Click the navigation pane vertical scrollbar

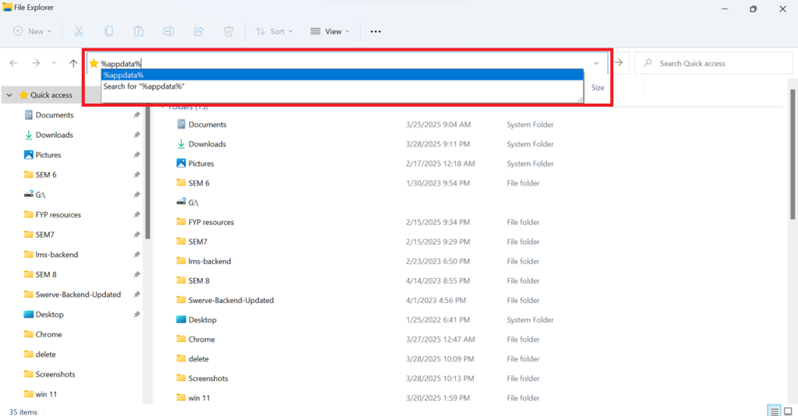pyautogui.click(x=148, y=179)
